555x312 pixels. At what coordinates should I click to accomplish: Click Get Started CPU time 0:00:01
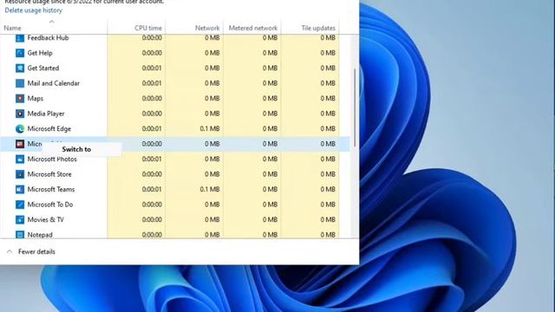(152, 68)
